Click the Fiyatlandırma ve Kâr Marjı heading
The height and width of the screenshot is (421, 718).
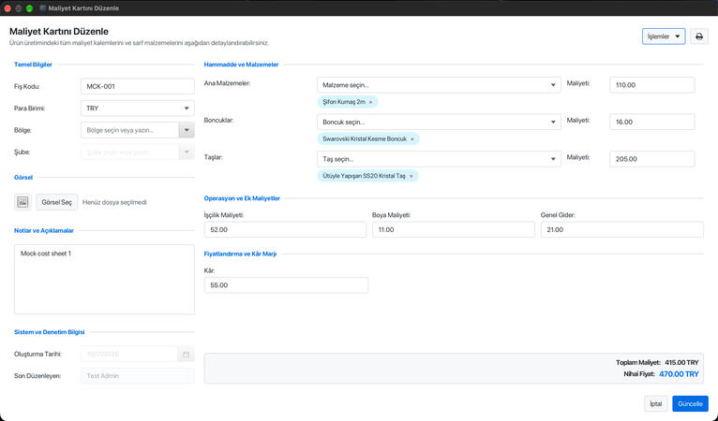coord(240,254)
